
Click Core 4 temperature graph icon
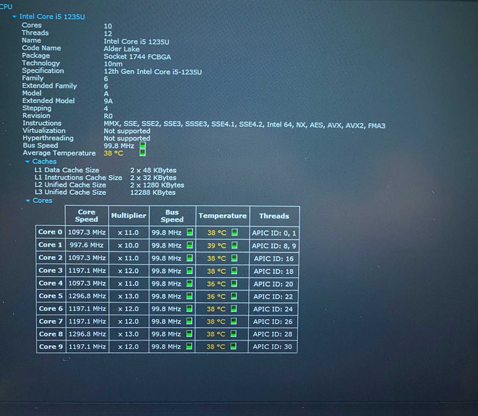pos(234,283)
